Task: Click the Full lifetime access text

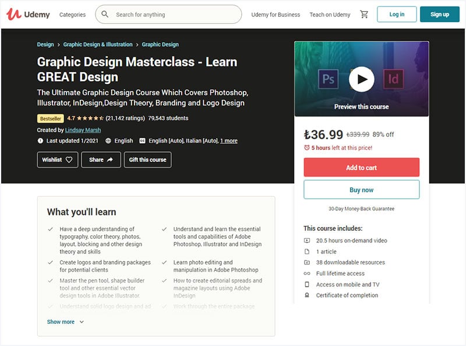Action: click(340, 273)
